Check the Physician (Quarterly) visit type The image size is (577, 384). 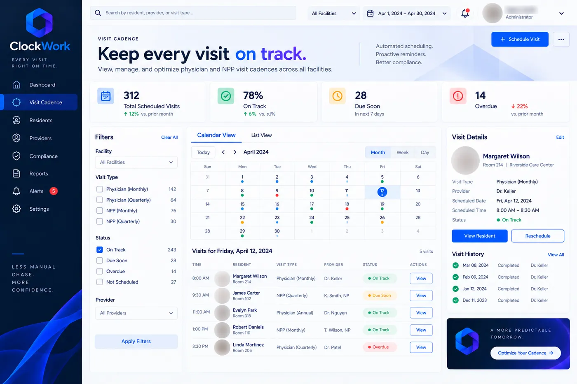point(99,200)
